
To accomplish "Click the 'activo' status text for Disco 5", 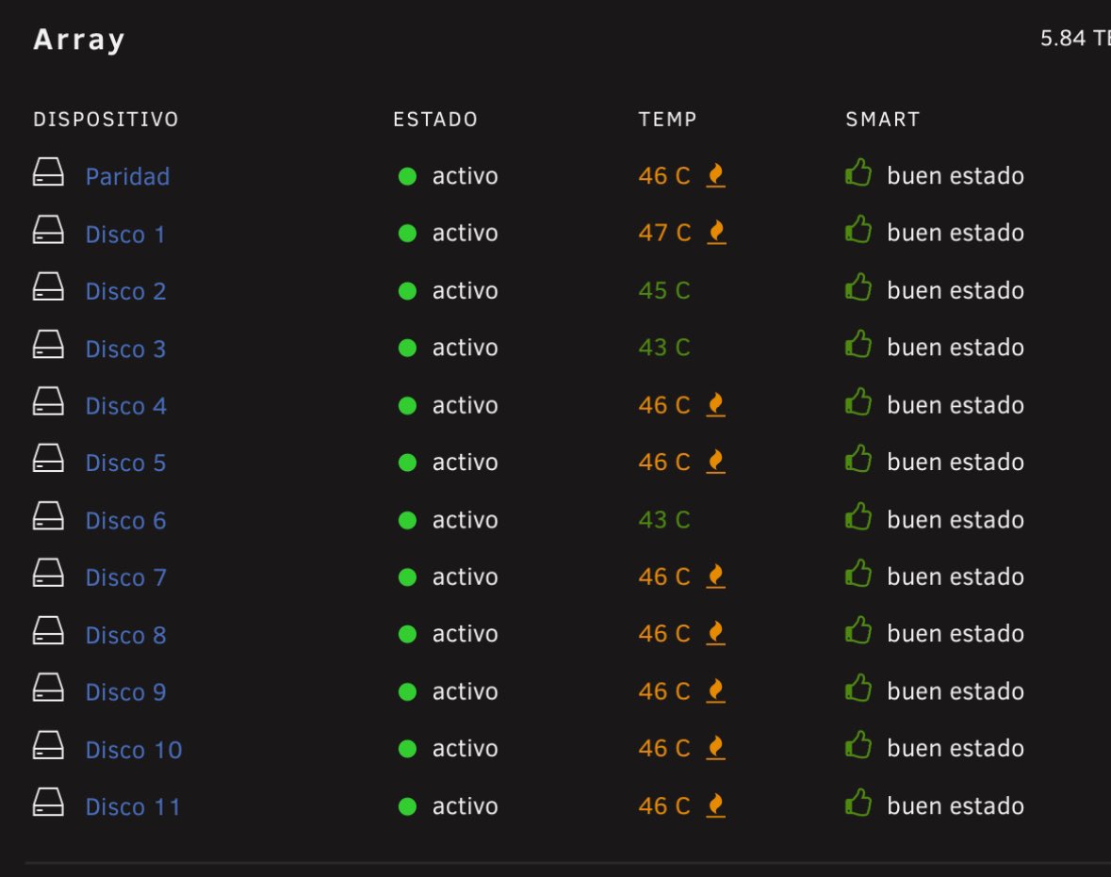I will (x=465, y=462).
